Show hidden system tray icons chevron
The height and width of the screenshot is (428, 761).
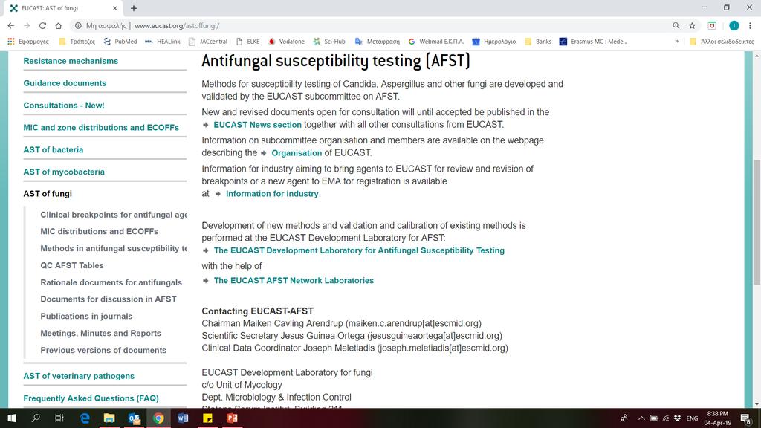(x=641, y=418)
